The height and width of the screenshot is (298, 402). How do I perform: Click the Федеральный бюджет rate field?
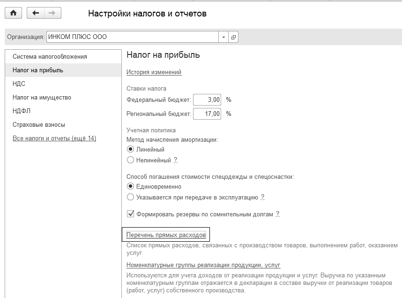click(x=207, y=100)
